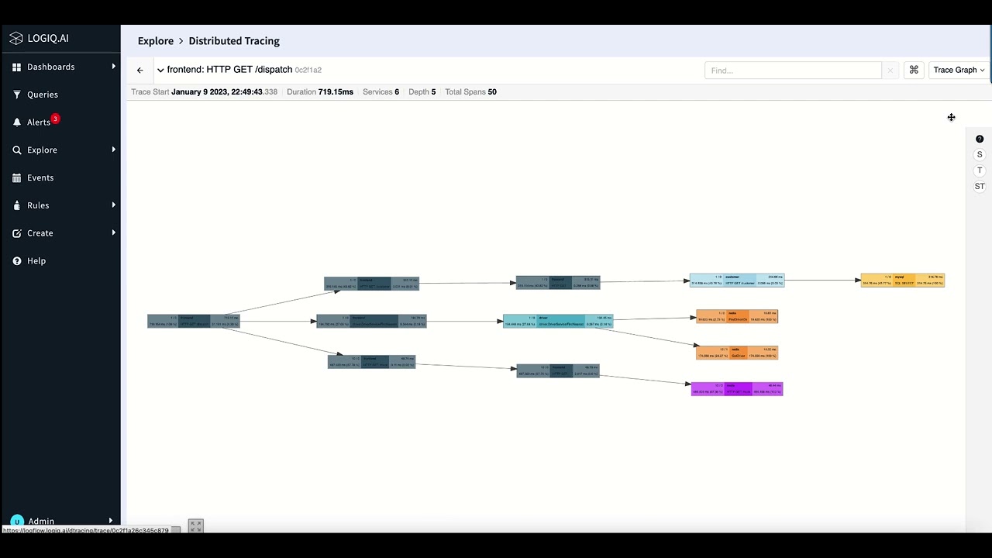Select the T graph mode button
The width and height of the screenshot is (992, 558).
pos(980,170)
